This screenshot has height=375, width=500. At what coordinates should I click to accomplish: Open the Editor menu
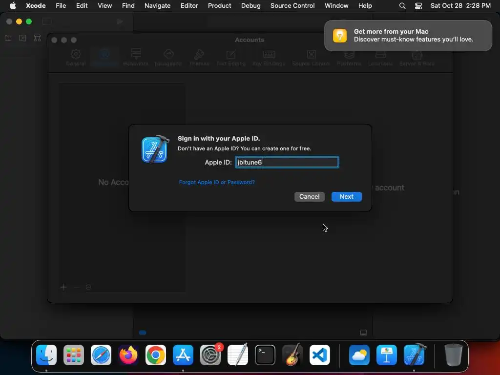click(189, 5)
